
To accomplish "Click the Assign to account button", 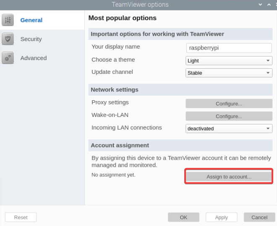I will [229, 177].
